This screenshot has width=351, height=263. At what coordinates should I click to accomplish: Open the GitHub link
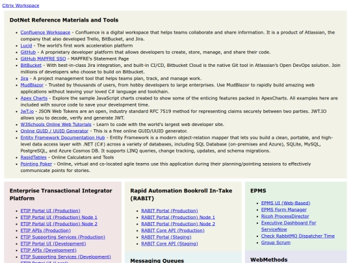pyautogui.click(x=28, y=52)
